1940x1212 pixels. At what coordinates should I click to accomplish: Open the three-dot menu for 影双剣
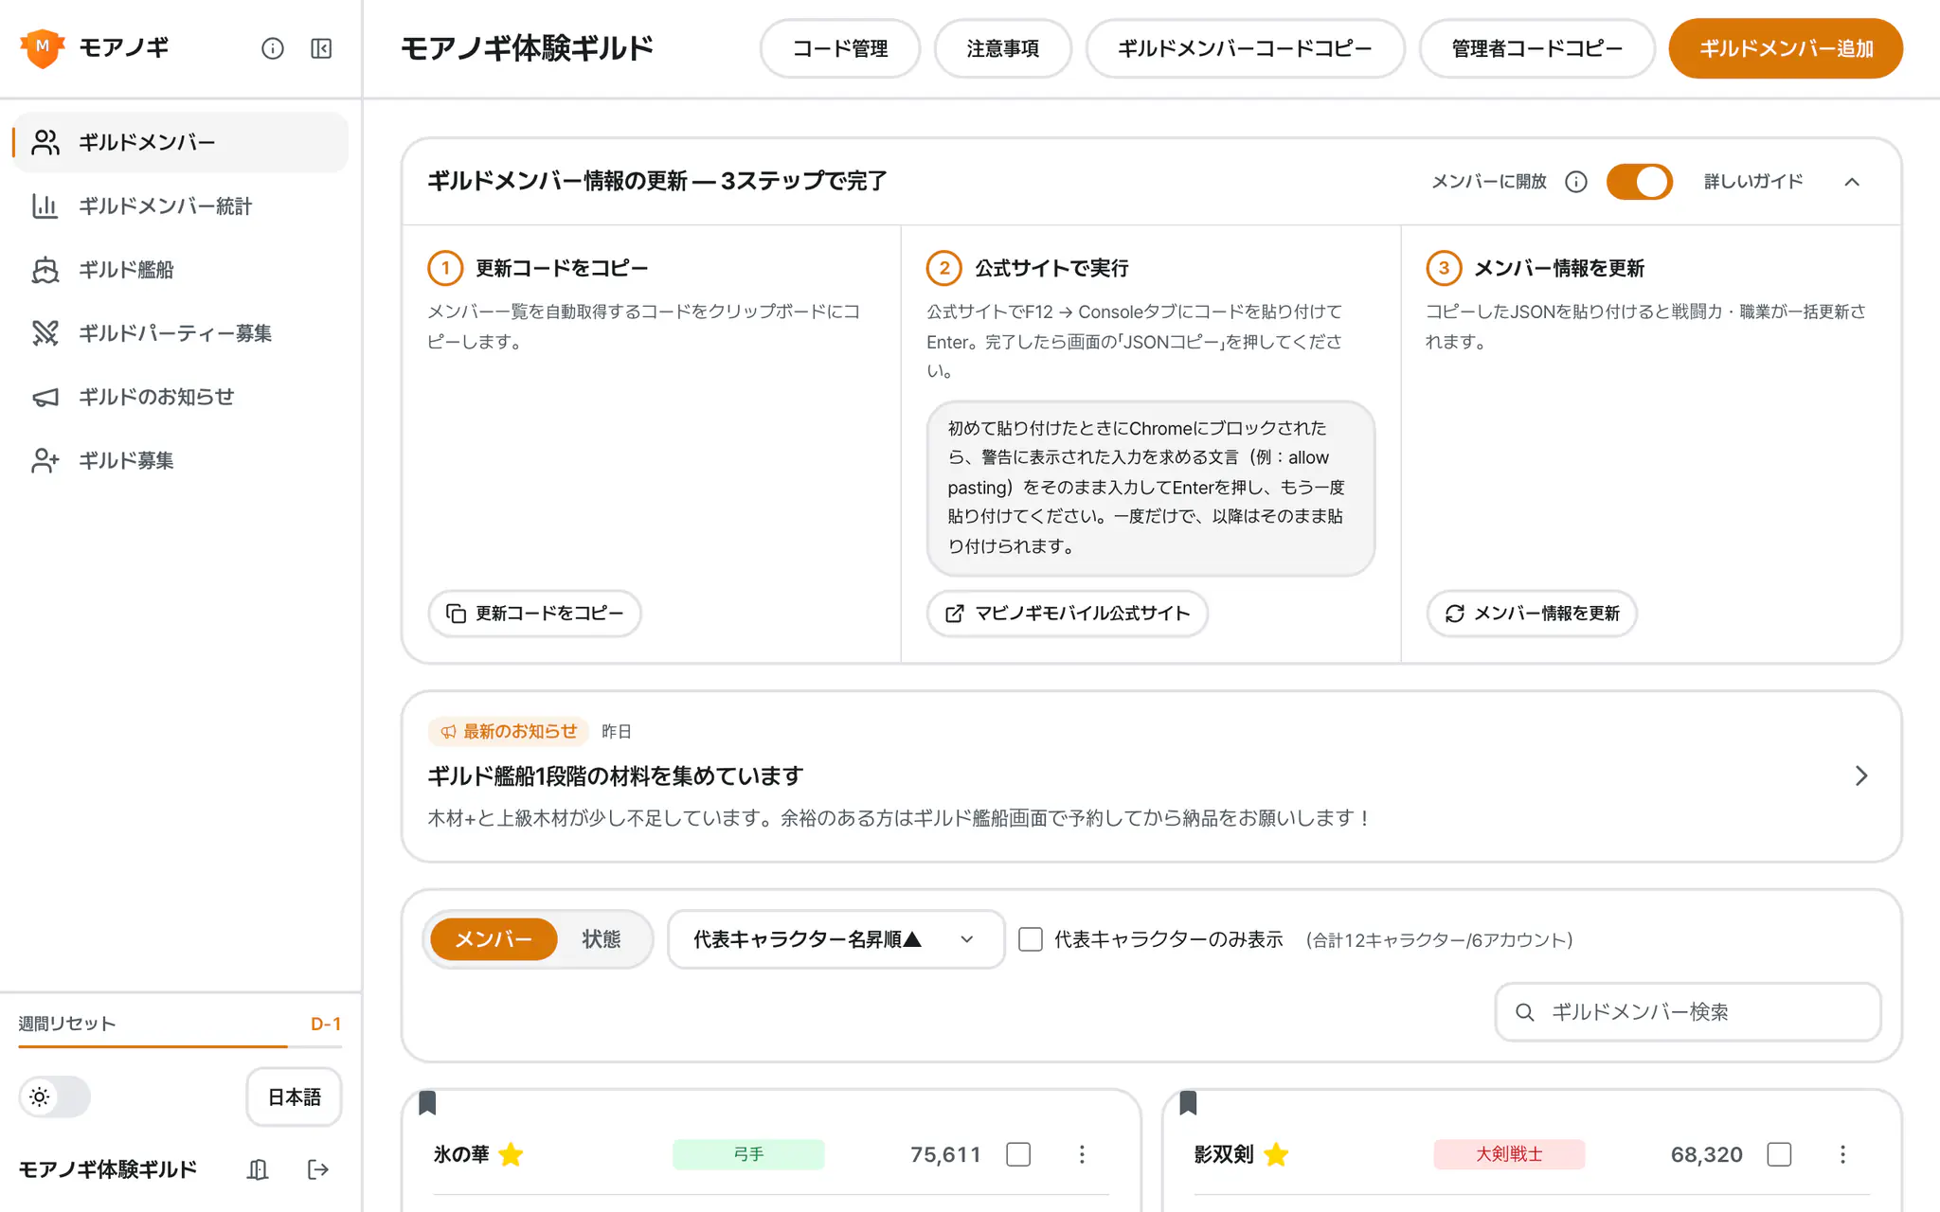coord(1842,1154)
